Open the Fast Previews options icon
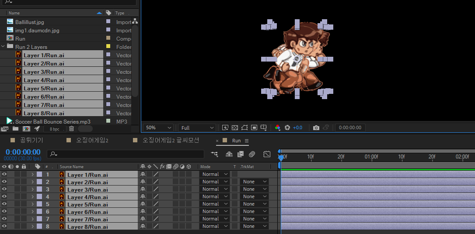This screenshot has width=475, height=234. click(x=225, y=127)
